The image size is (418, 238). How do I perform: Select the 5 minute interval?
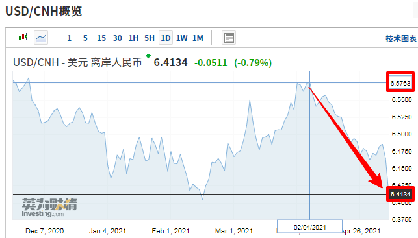click(x=85, y=38)
